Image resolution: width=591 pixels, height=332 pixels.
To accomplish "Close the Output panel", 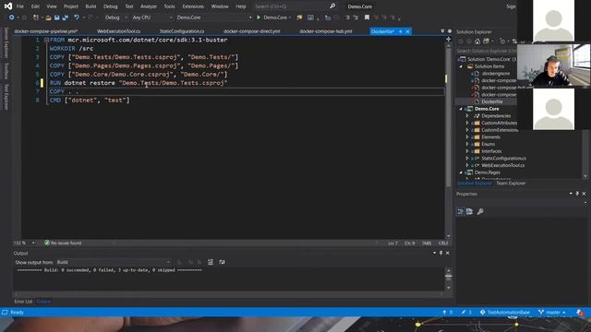I will pyautogui.click(x=447, y=253).
